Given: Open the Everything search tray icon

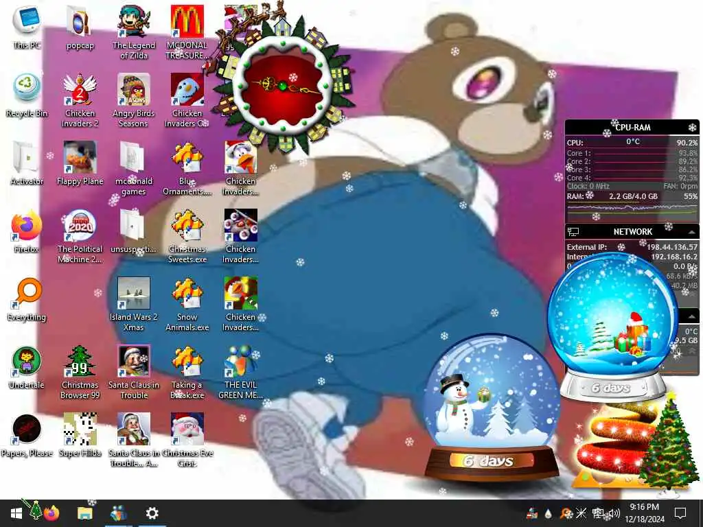Looking at the screenshot, I should [x=566, y=513].
